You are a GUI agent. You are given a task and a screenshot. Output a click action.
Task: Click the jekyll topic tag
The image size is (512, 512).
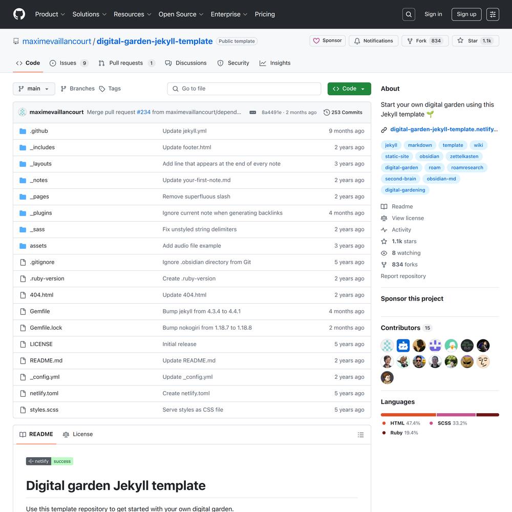click(391, 145)
